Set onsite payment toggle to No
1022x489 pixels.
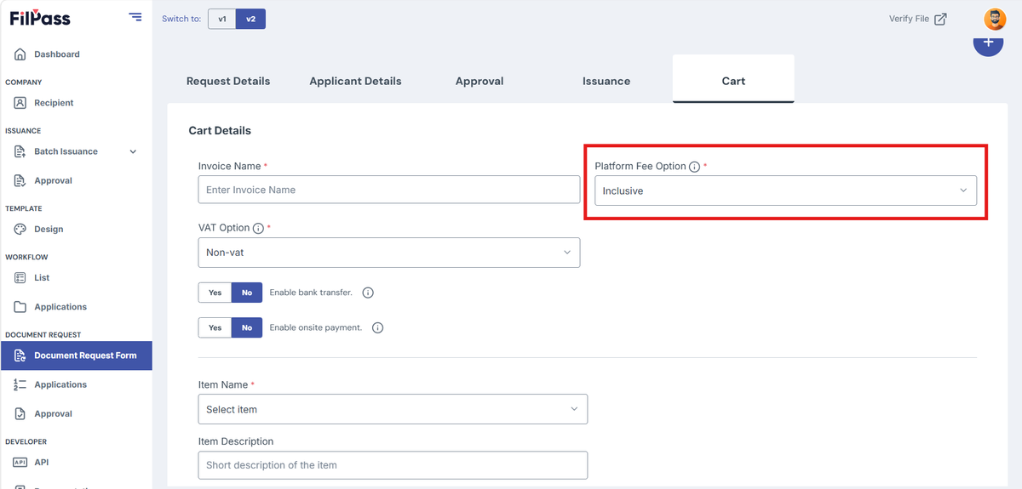point(247,327)
